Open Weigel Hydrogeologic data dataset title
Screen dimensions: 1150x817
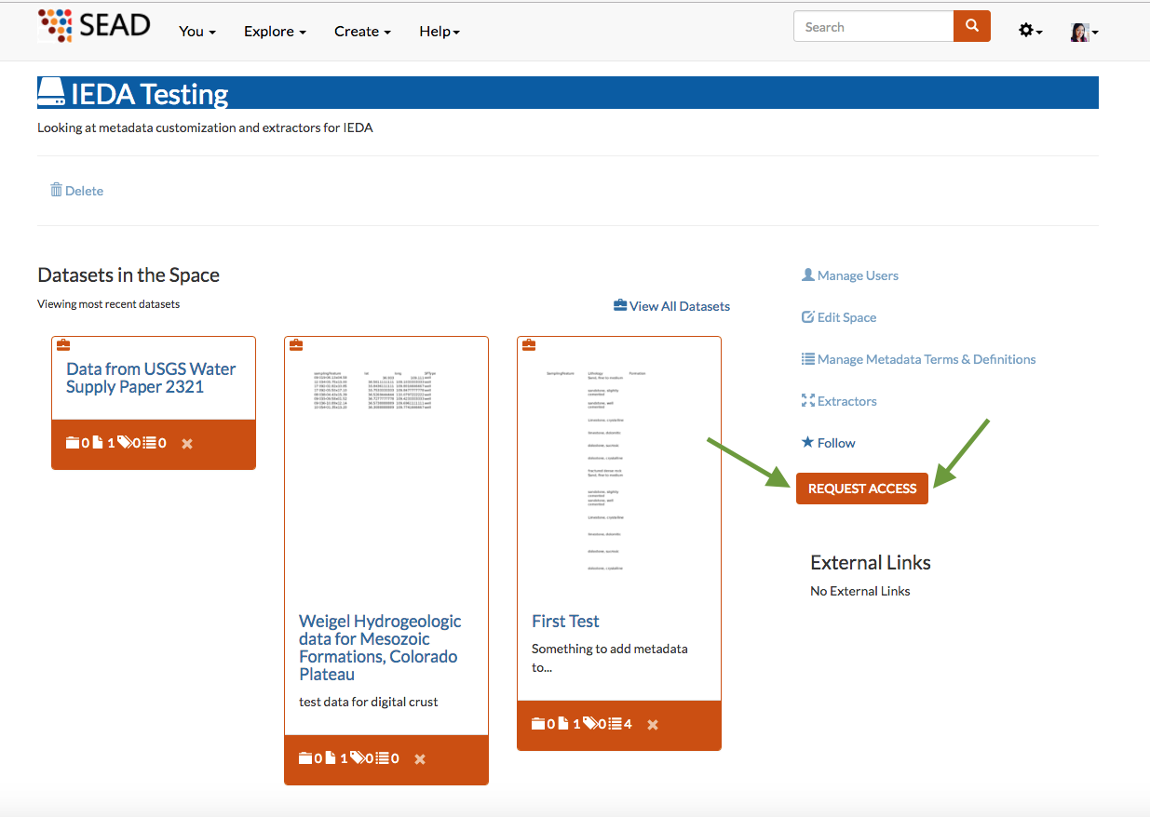point(380,648)
